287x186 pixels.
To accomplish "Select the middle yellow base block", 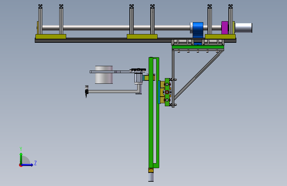I will pyautogui.click(x=142, y=36).
